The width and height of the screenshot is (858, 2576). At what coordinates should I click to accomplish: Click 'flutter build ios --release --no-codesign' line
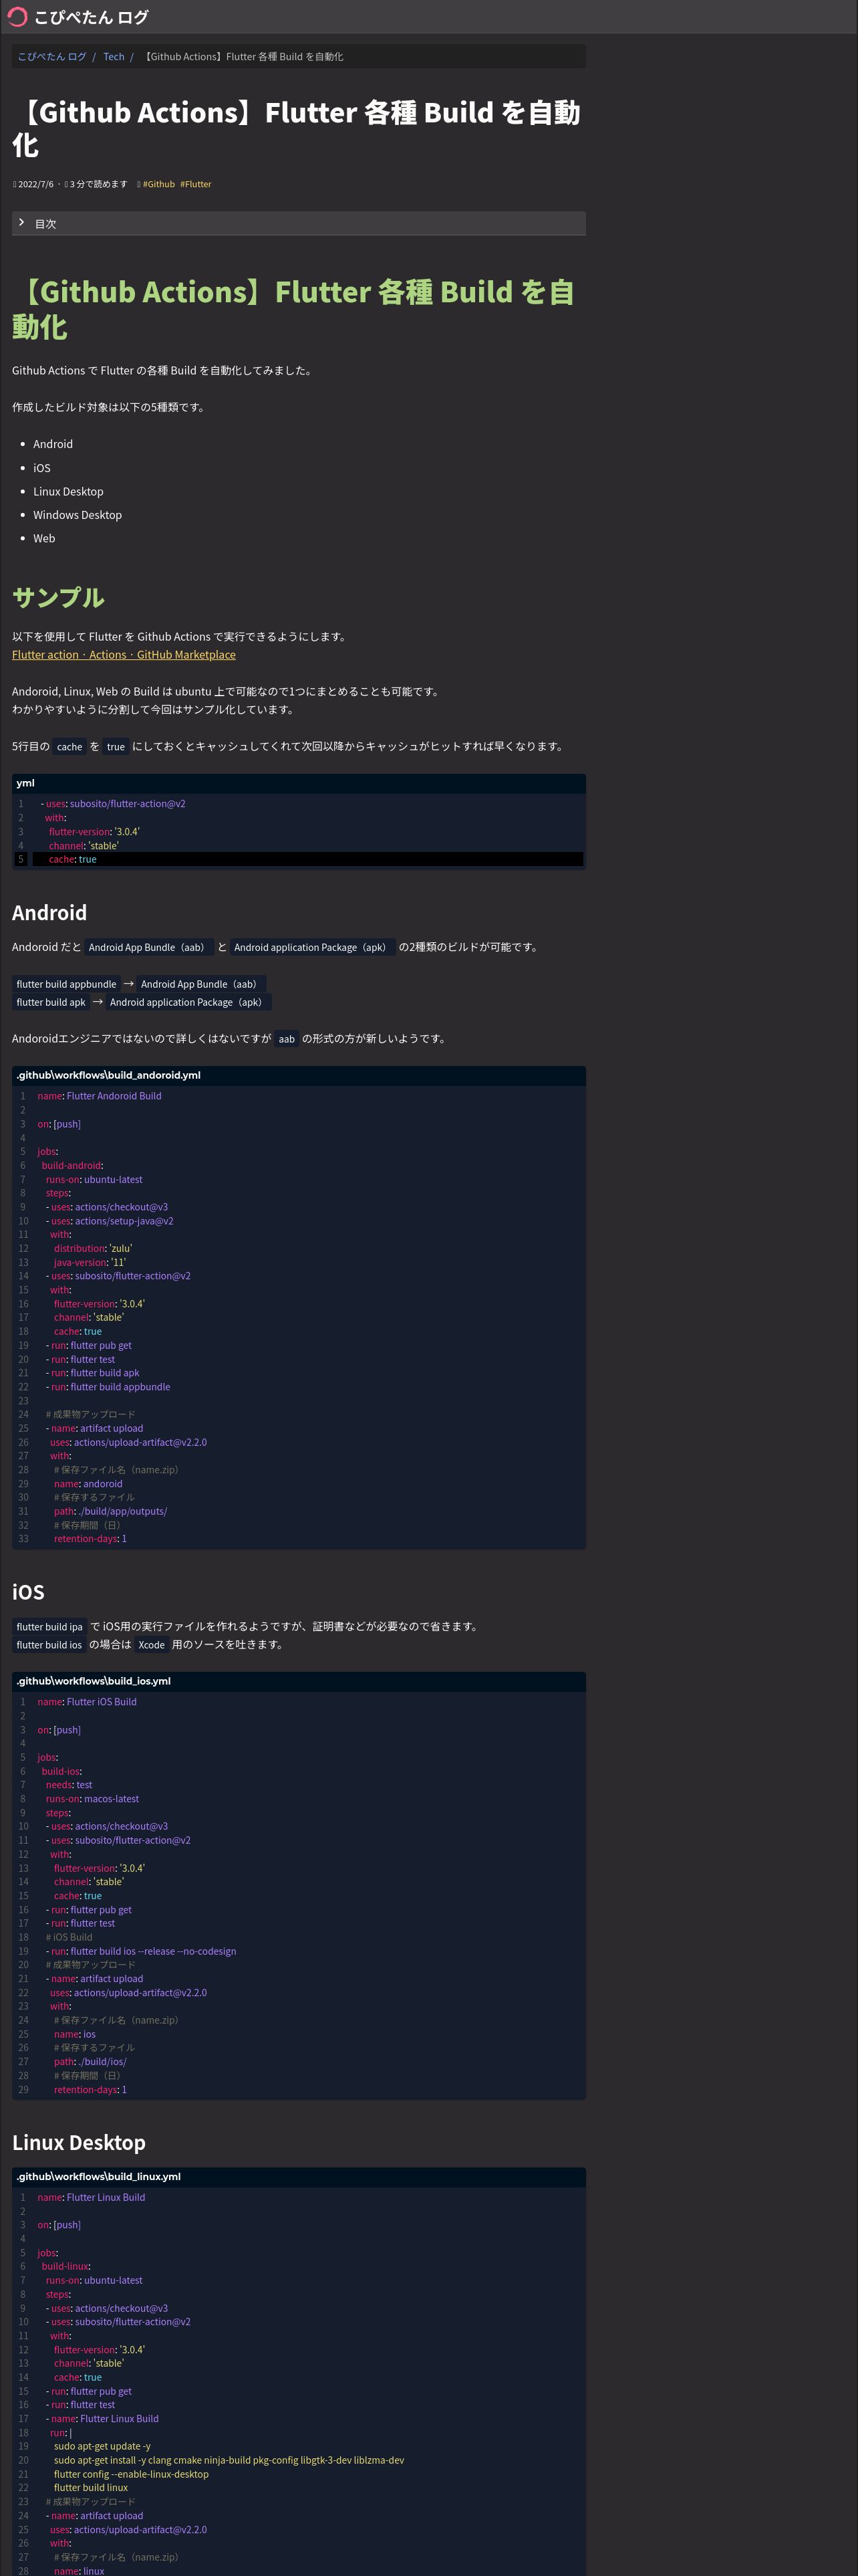pyautogui.click(x=143, y=1950)
